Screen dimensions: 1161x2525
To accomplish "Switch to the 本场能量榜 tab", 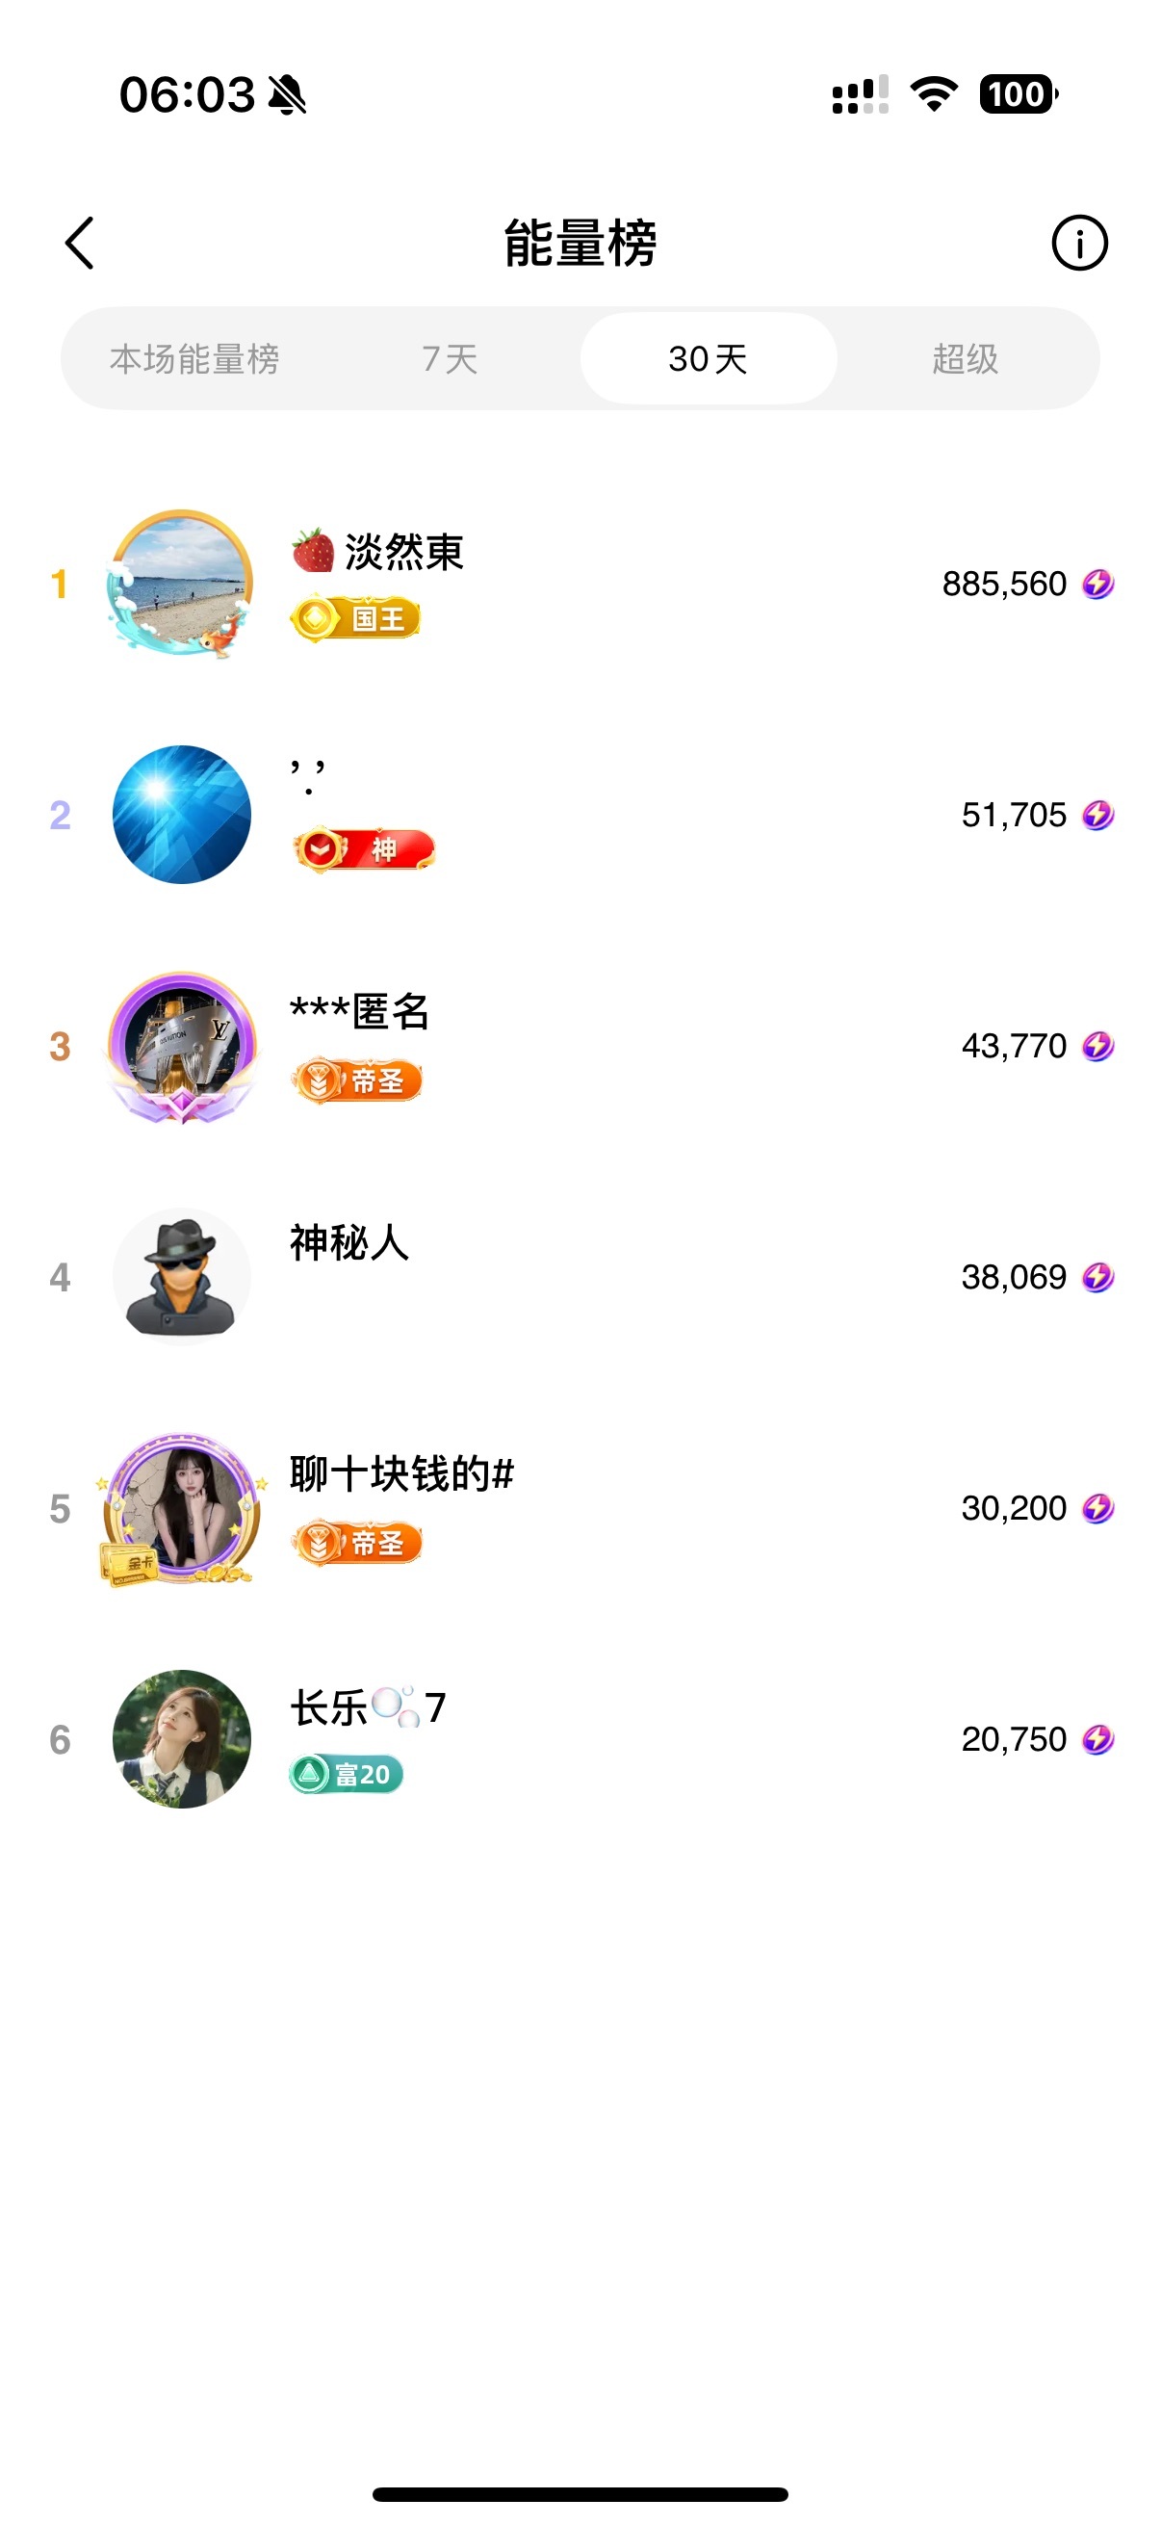I will pos(194,359).
